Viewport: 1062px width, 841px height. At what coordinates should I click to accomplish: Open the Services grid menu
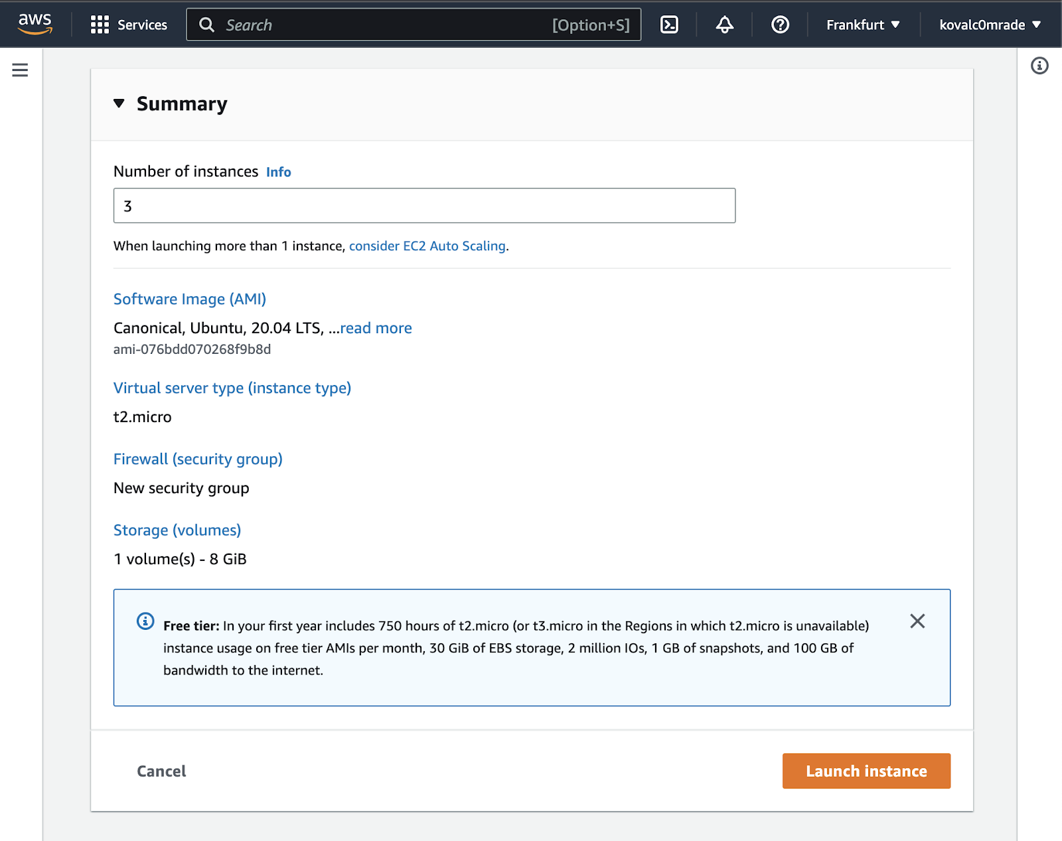[129, 25]
